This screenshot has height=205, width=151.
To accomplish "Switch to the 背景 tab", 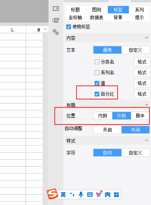I will 118,17.
